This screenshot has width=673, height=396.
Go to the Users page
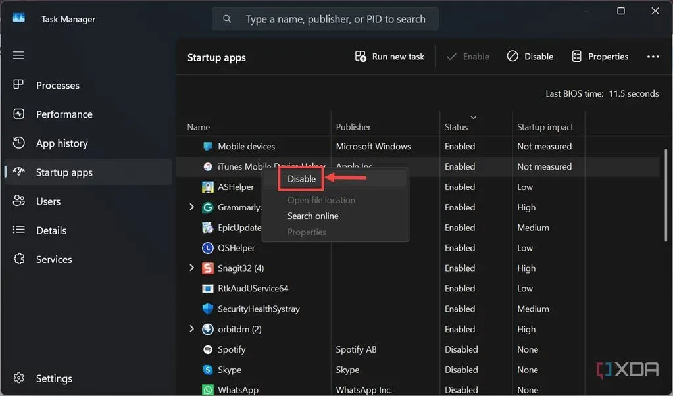click(48, 201)
